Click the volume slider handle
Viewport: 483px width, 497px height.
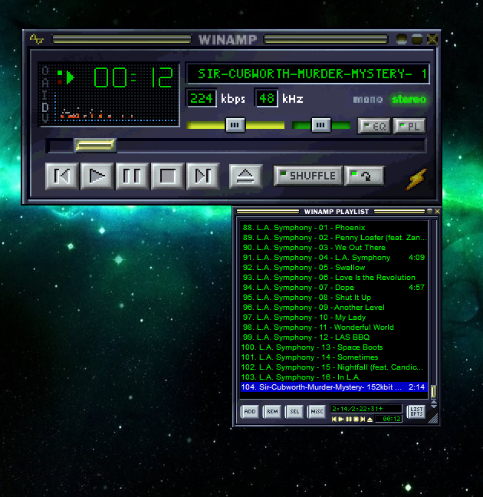pos(235,125)
